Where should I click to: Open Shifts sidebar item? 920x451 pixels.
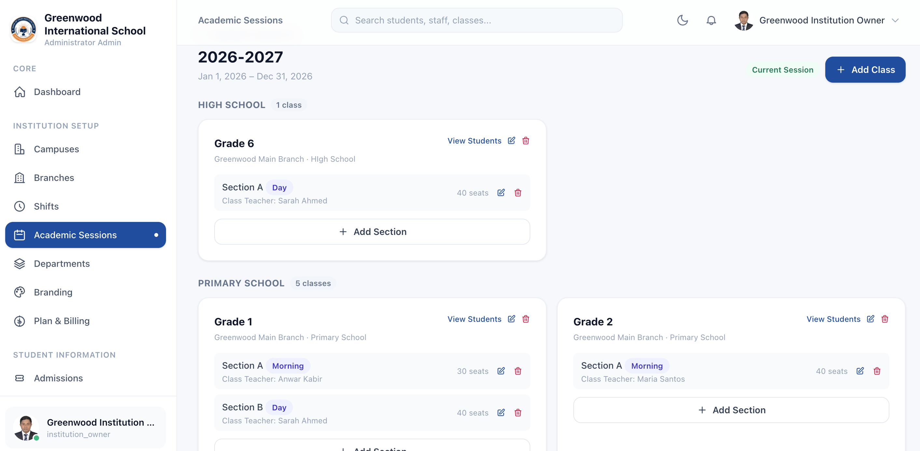(x=85, y=206)
